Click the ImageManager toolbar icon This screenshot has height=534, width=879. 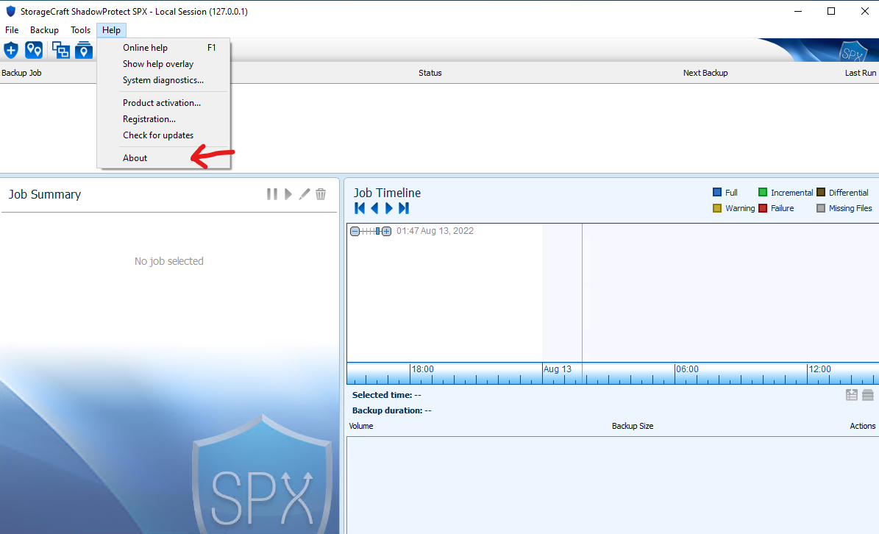(x=61, y=50)
